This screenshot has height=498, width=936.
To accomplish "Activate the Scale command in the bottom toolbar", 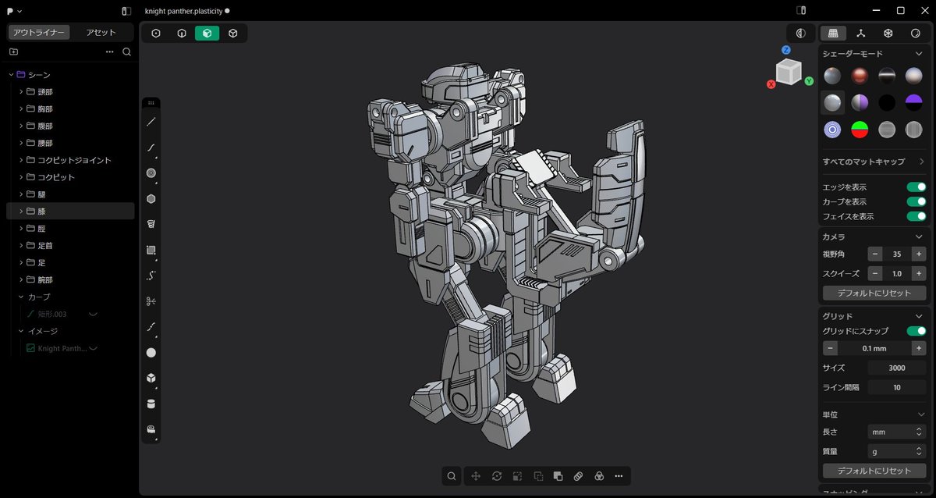I will click(x=517, y=476).
